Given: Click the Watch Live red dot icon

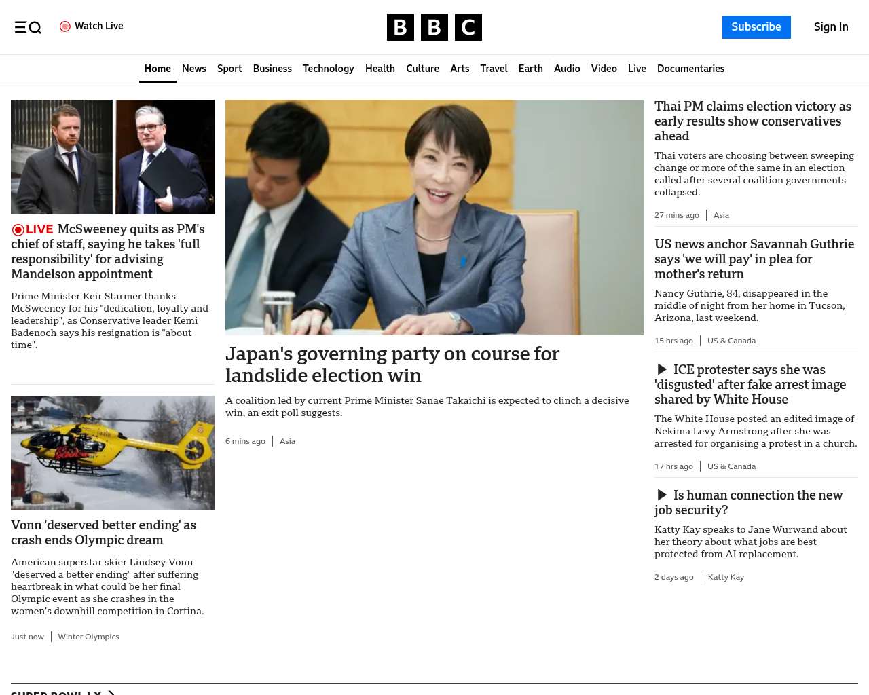Looking at the screenshot, I should point(65,26).
